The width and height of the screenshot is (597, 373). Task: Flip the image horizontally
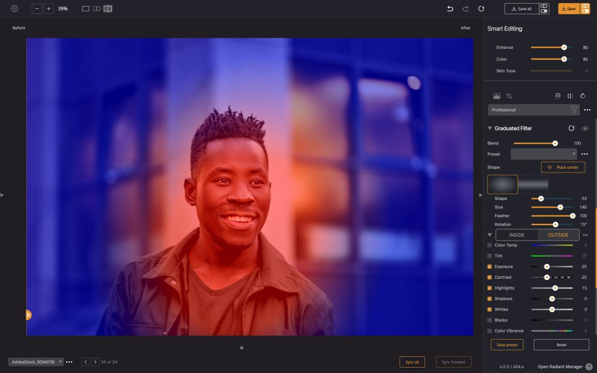(x=570, y=95)
